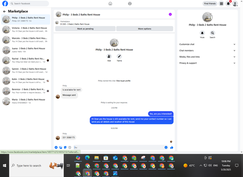Screen dimensions: 243x177
Task: Open Microsoft Store from the taskbar
Action: [106, 158]
